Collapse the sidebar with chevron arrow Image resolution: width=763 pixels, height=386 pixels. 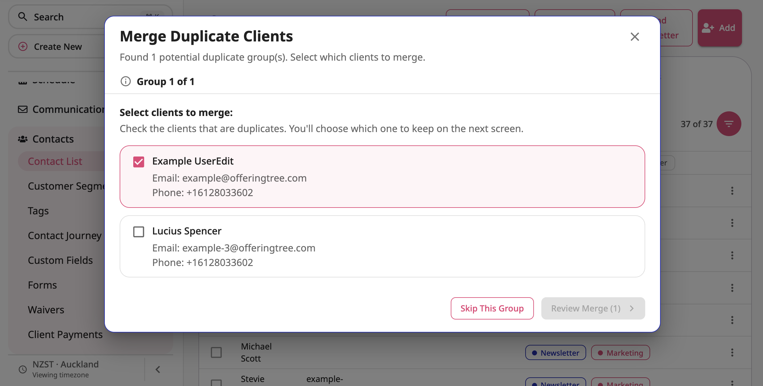point(158,369)
